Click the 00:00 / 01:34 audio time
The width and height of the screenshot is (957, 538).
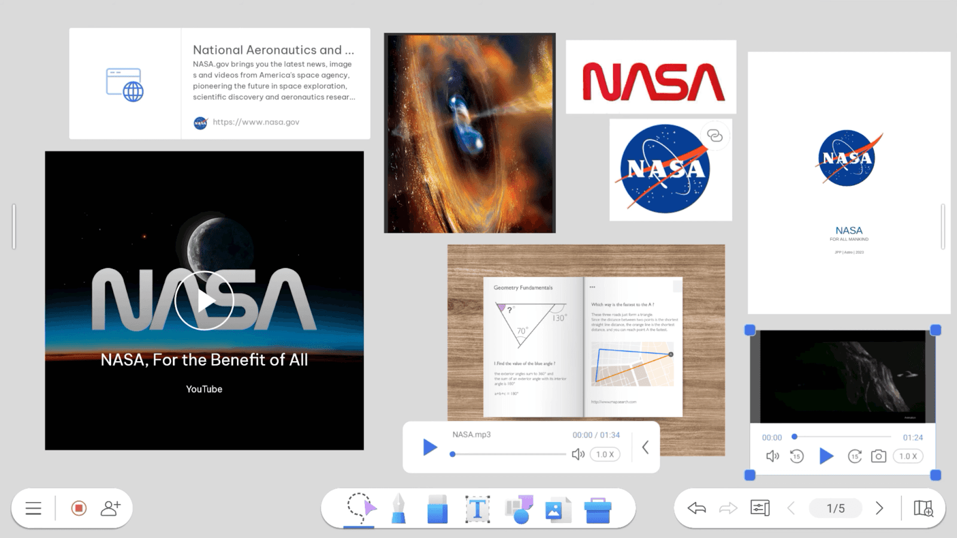tap(596, 435)
